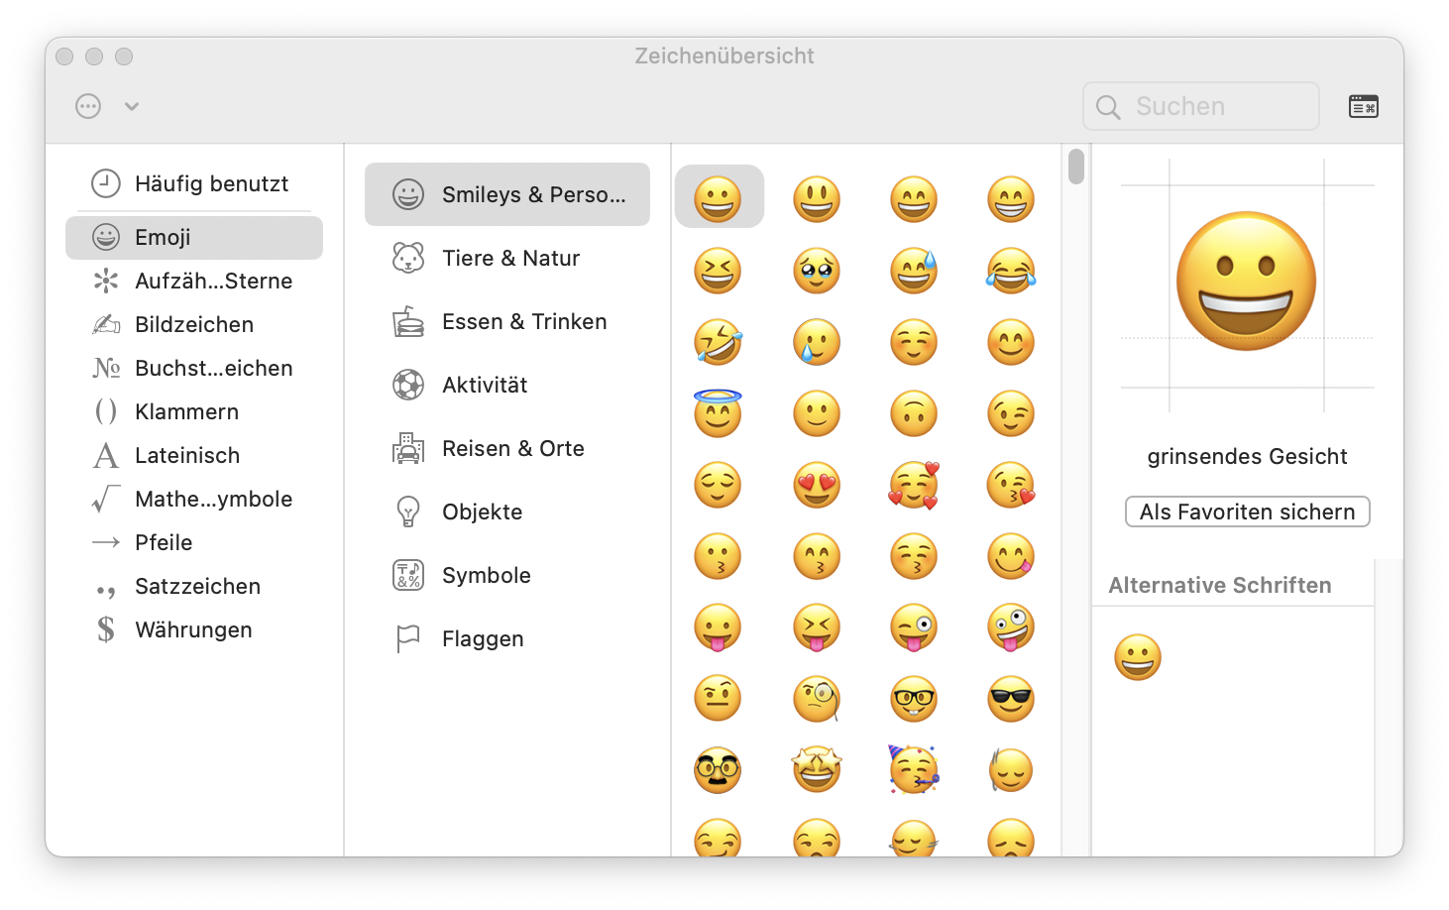Choose the Aktivität subcategory
The image size is (1449, 910).
507,385
